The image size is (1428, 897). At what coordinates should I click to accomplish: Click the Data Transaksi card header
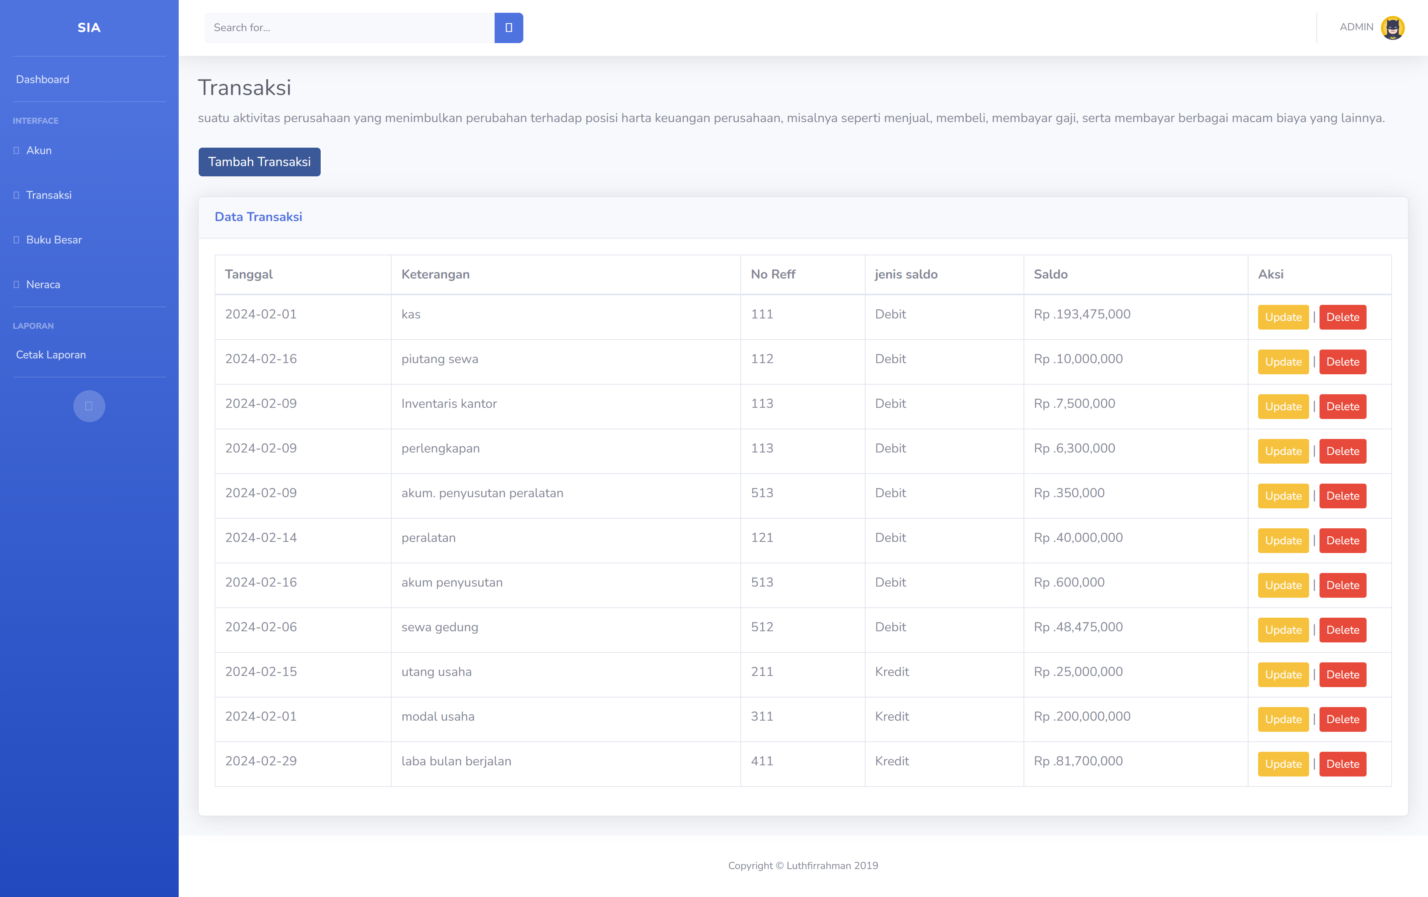click(258, 217)
